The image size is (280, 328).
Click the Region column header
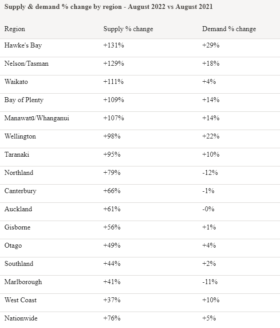tap(15, 29)
